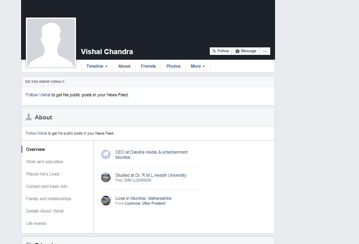Click the default profile picture
This screenshot has width=359, height=244.
pyautogui.click(x=51, y=43)
